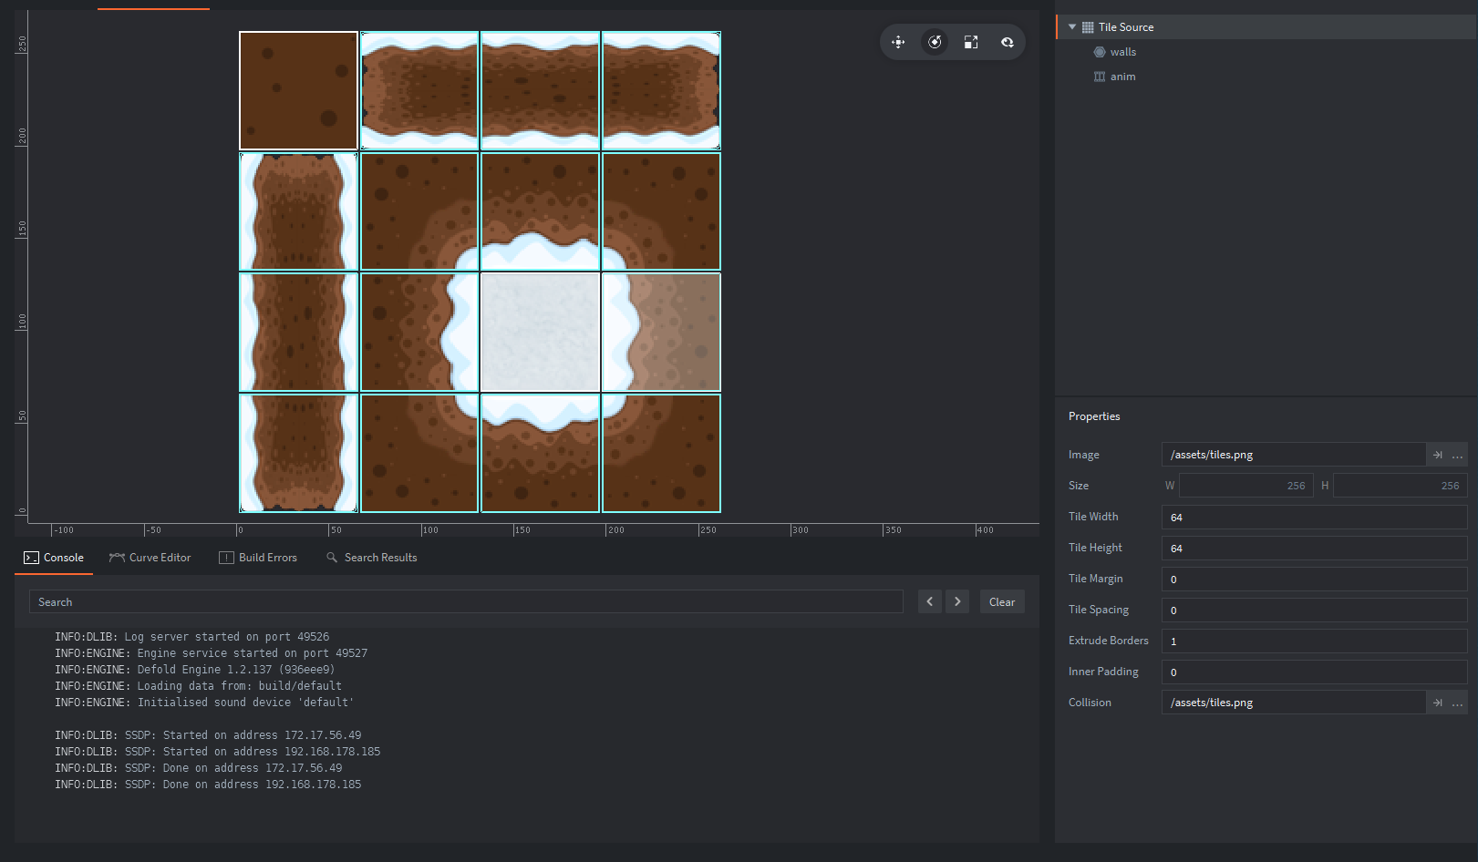Click the Tile Width property label
Screen dimensions: 1478x862
(1093, 517)
